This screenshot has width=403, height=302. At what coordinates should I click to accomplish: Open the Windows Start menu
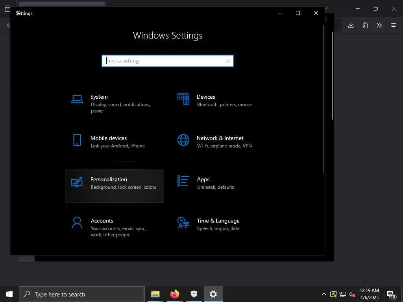(9, 294)
